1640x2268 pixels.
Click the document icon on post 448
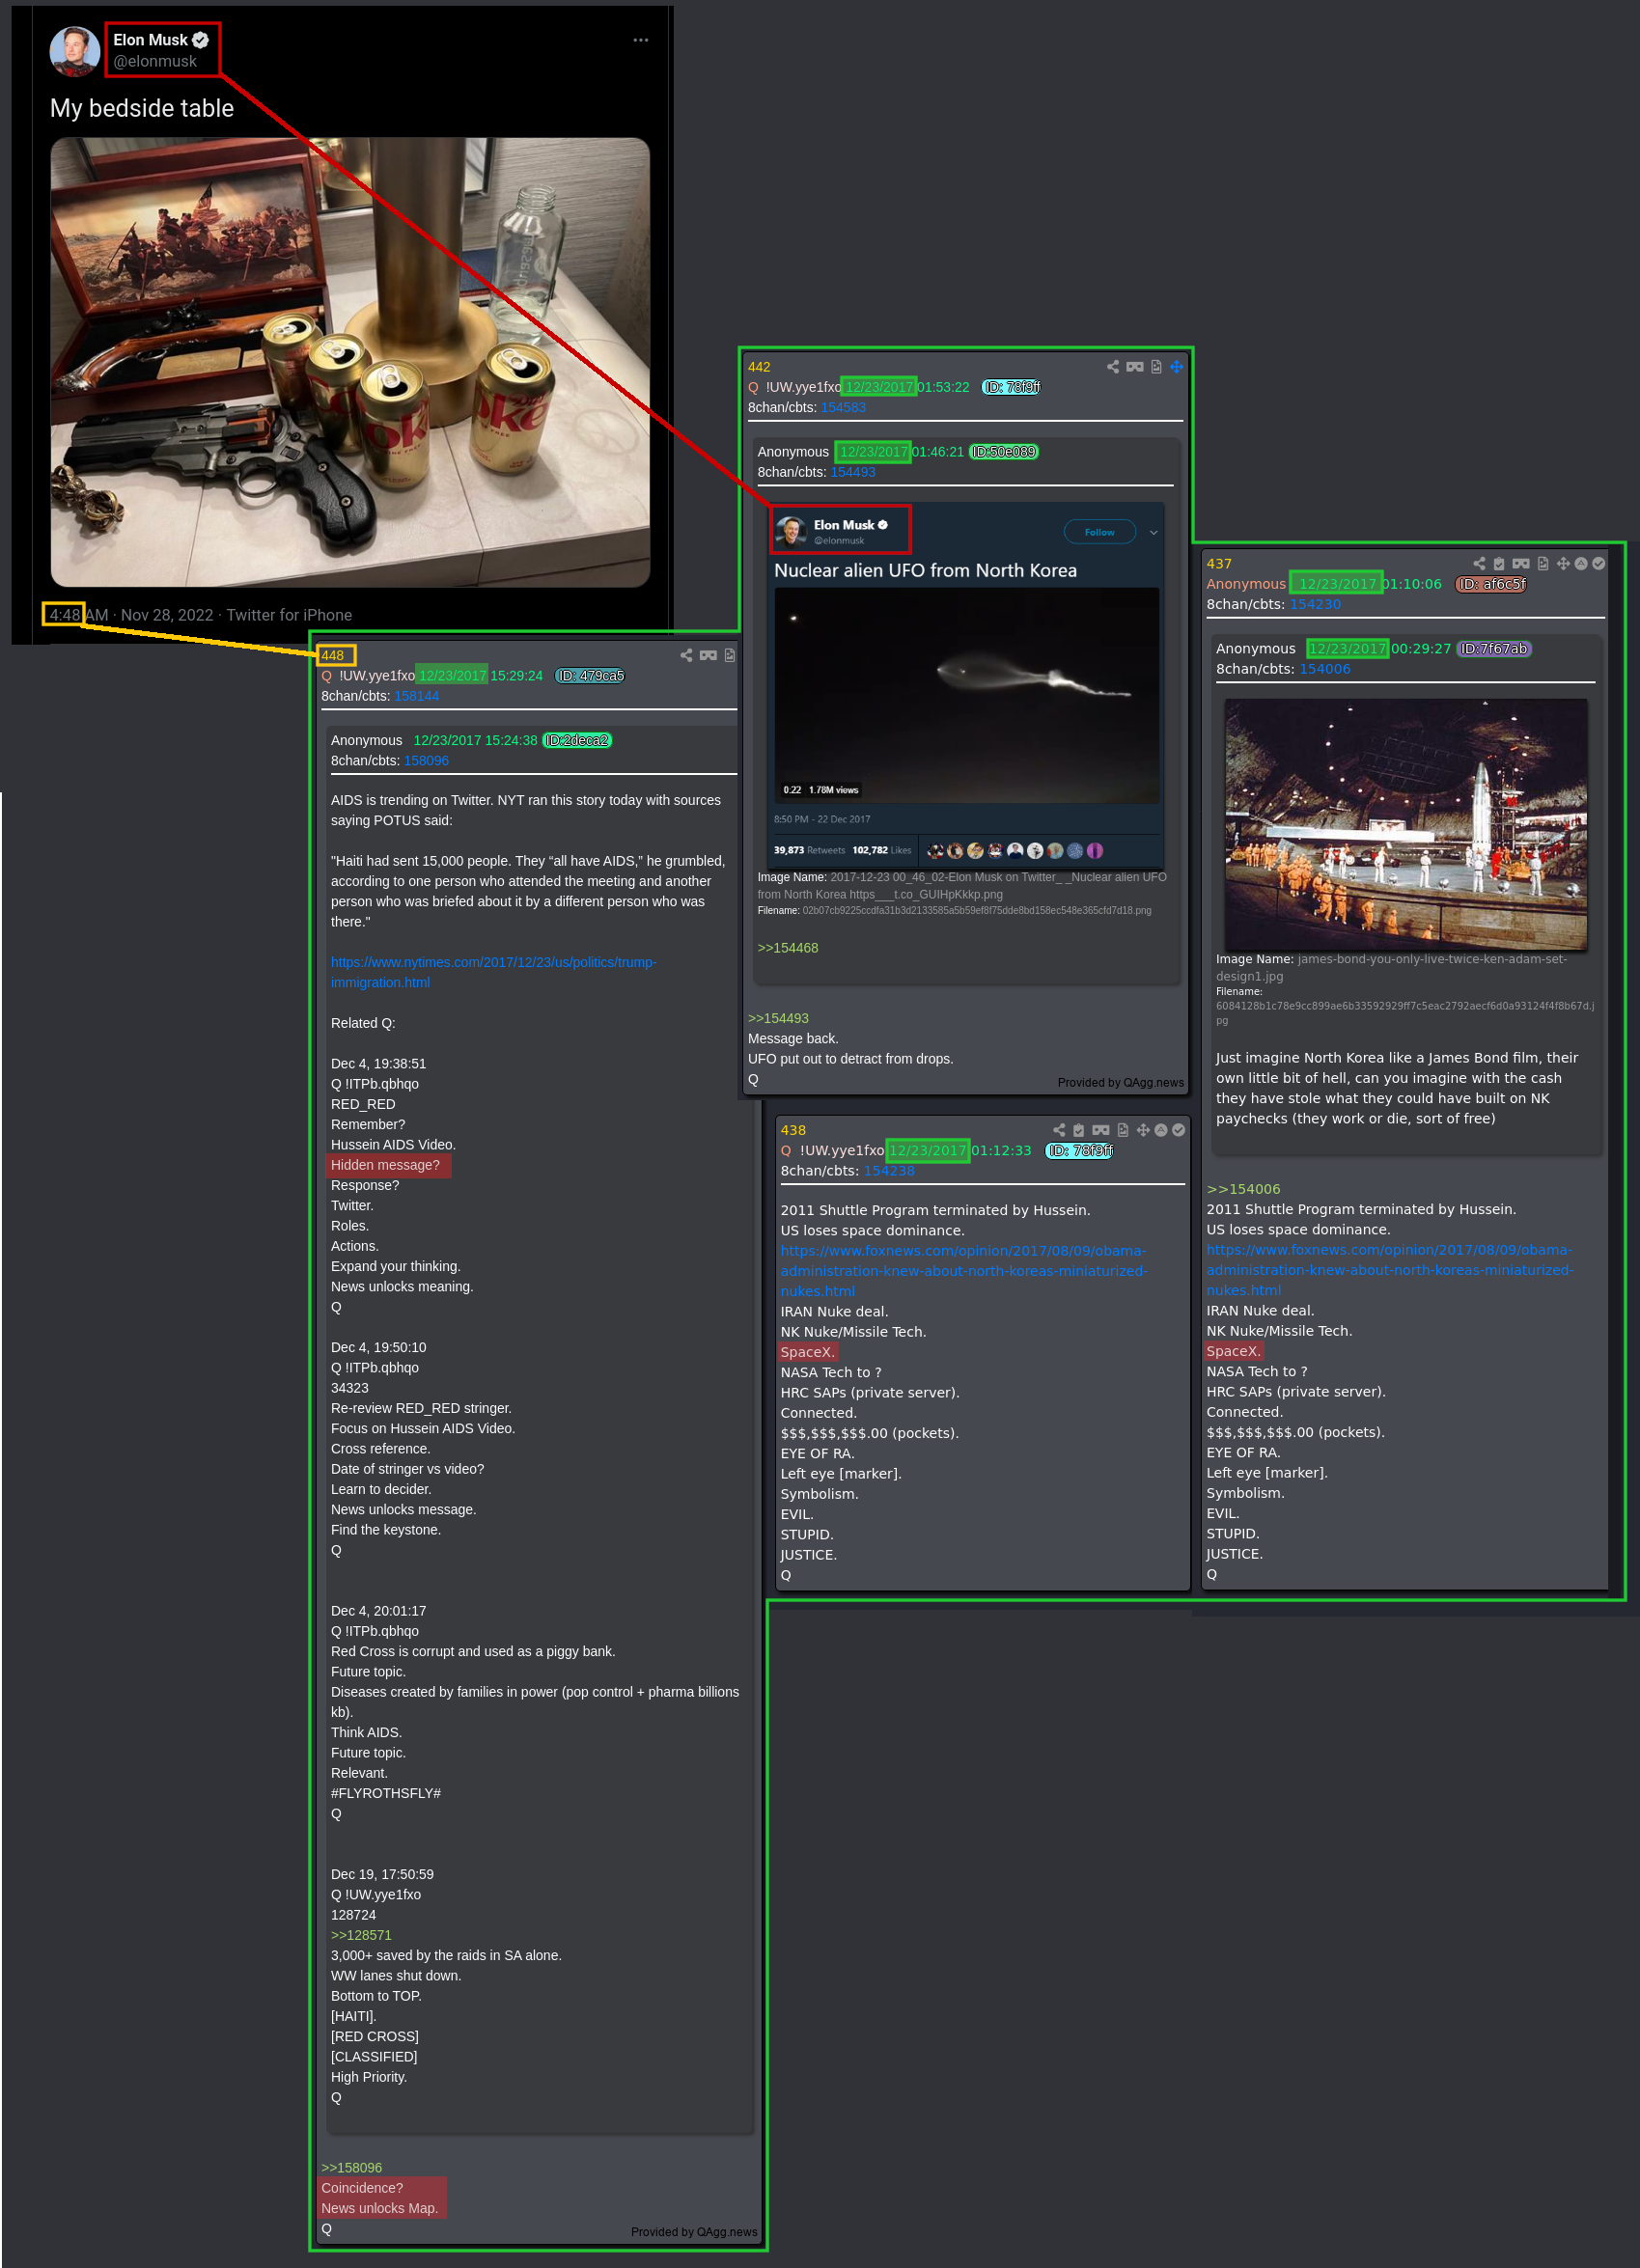[x=730, y=655]
